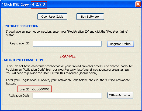The width and height of the screenshot is (142, 111).
Task: Select the User ID value XXXXXXXXX
Action: 40,89
